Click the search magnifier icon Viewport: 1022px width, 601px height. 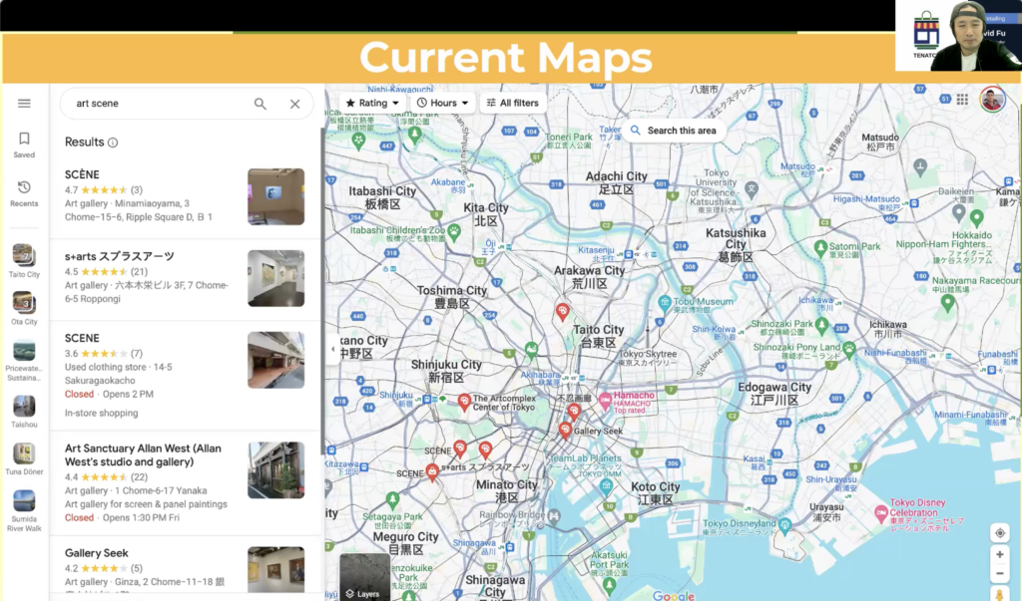point(260,104)
